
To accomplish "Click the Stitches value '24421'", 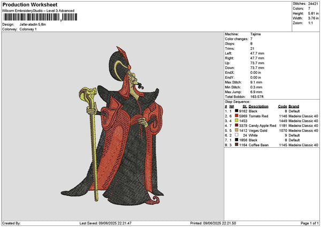I will [x=313, y=4].
